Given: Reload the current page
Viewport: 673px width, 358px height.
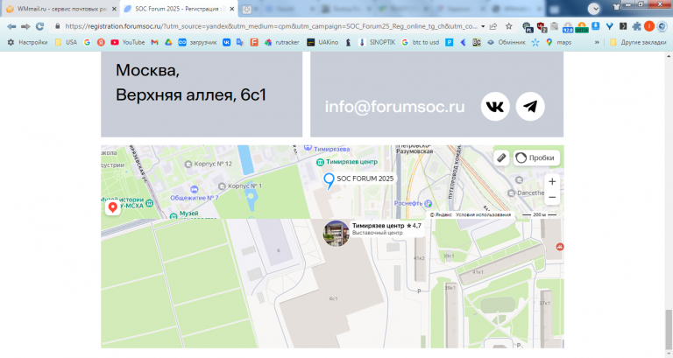Looking at the screenshot, I should (40, 26).
